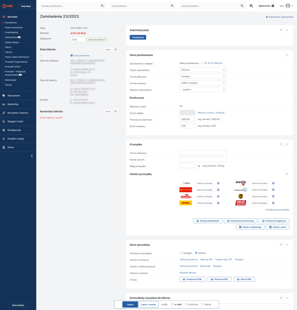Expand Opiekun zamówienia dropdown
The width and height of the screenshot is (297, 310).
[203, 89]
